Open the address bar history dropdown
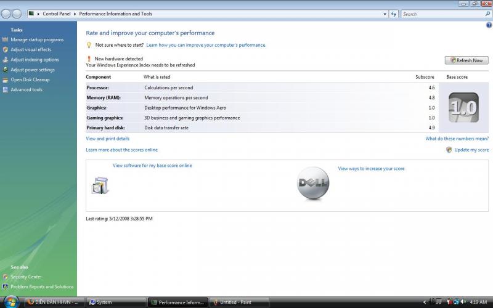Image resolution: width=493 pixels, height=308 pixels. coord(385,14)
